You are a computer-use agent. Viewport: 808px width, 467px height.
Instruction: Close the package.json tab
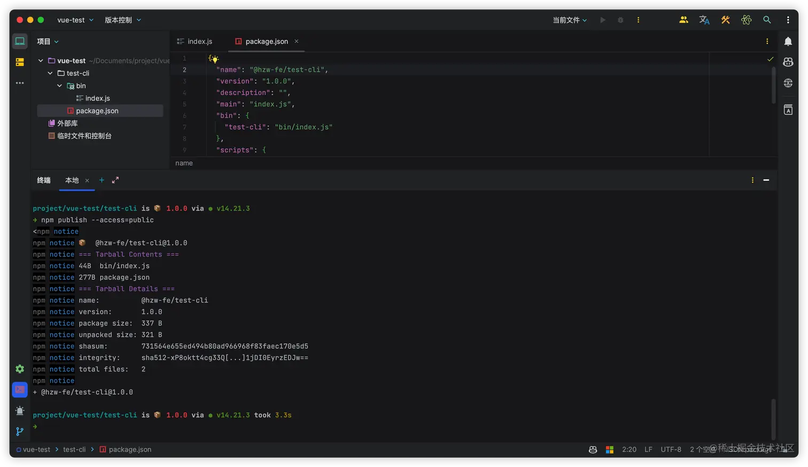point(297,41)
